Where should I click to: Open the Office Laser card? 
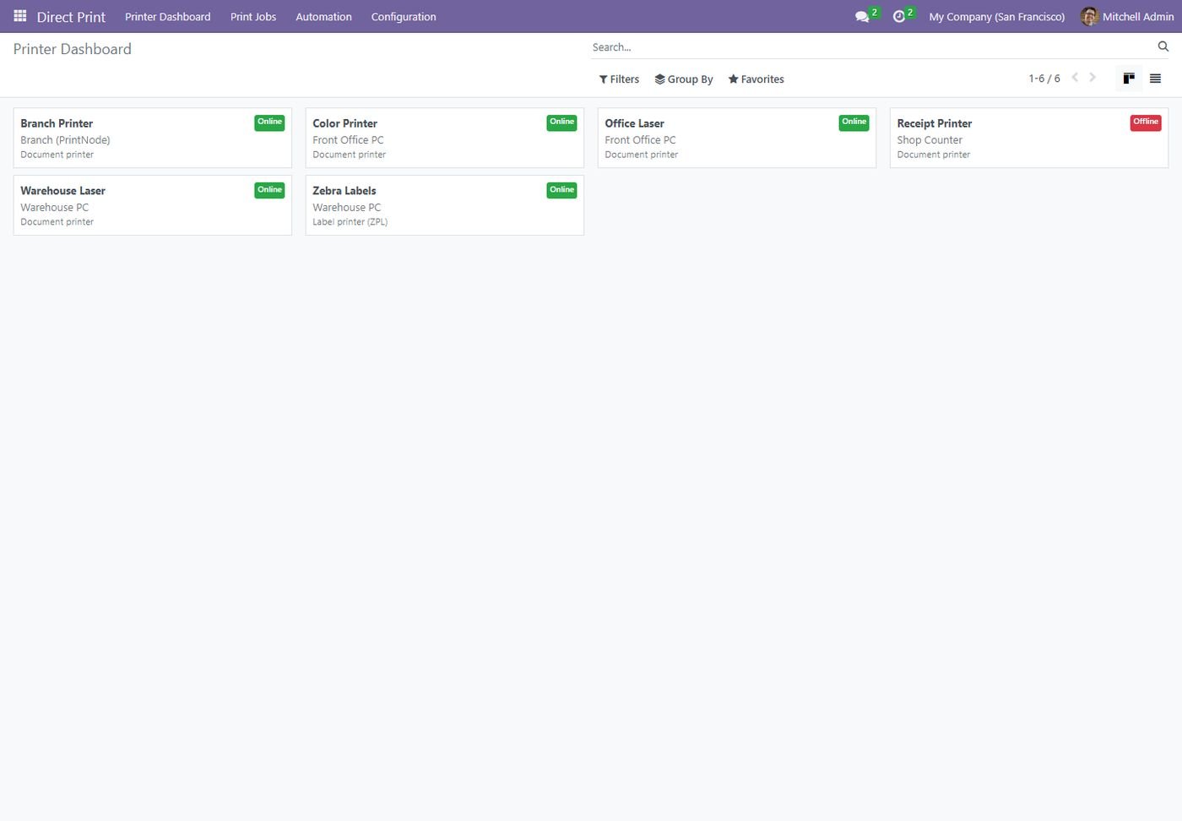[x=737, y=138]
